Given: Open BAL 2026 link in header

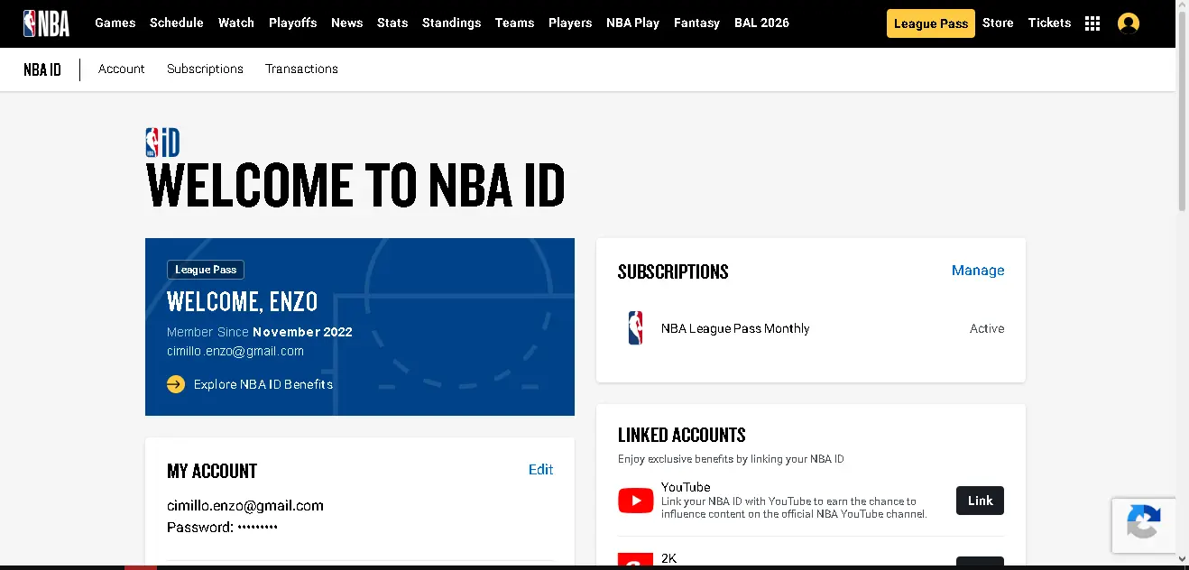Looking at the screenshot, I should [761, 23].
